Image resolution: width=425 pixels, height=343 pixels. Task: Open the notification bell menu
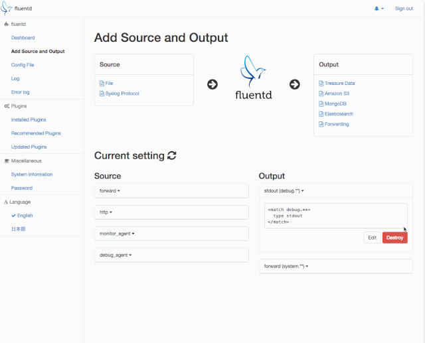379,9
